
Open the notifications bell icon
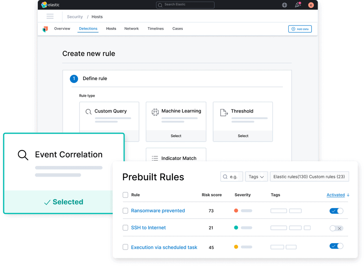coord(299,5)
